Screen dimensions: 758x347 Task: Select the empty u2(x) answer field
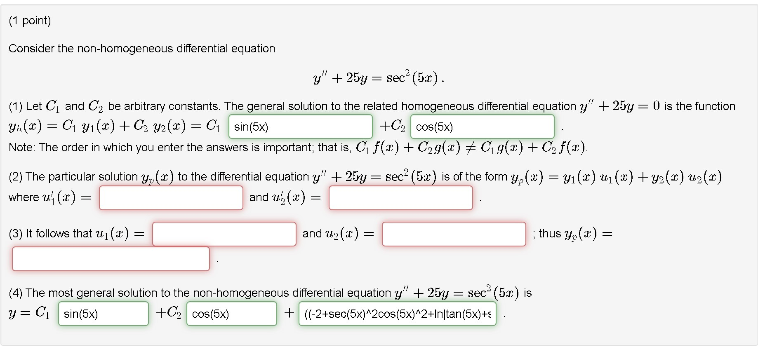coord(454,234)
